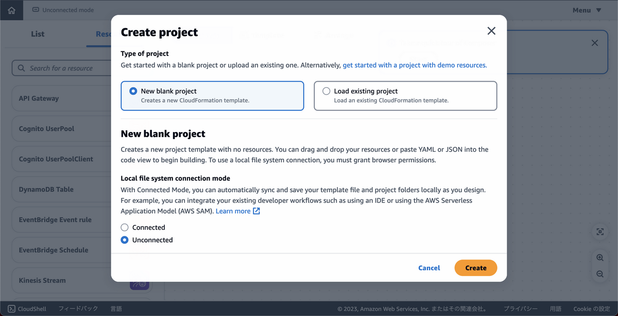This screenshot has width=618, height=316.
Task: Open Learn more external link icon
Action: (x=256, y=211)
